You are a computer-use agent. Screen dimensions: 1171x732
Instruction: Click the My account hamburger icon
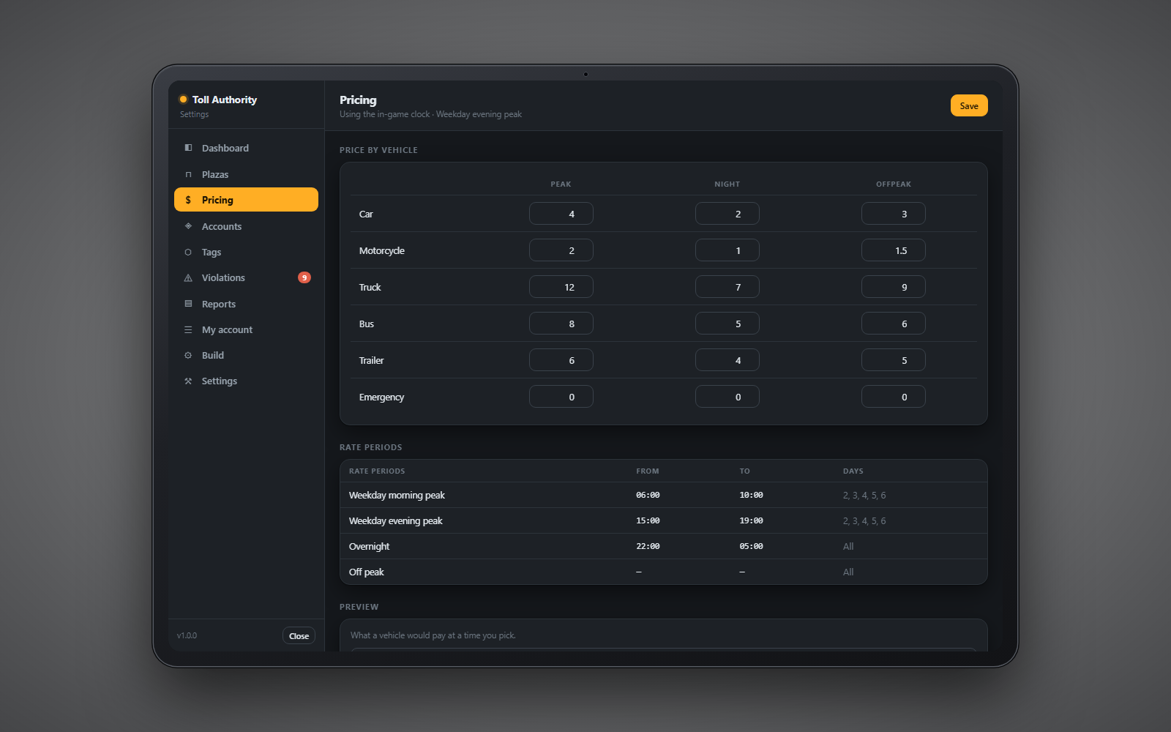pyautogui.click(x=188, y=330)
